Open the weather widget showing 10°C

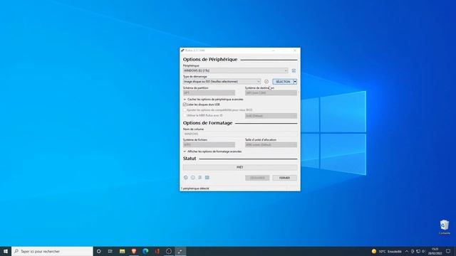386,251
